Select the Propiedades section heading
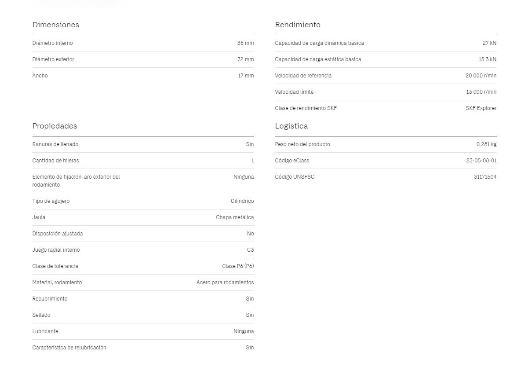This screenshot has height=367, width=510. tap(55, 126)
